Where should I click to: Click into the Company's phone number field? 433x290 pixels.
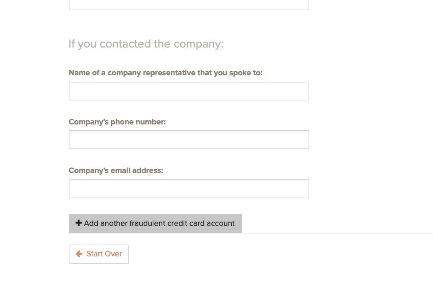tap(188, 140)
